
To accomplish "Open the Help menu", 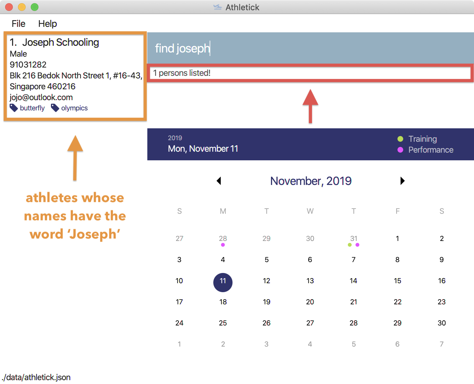I will [47, 24].
